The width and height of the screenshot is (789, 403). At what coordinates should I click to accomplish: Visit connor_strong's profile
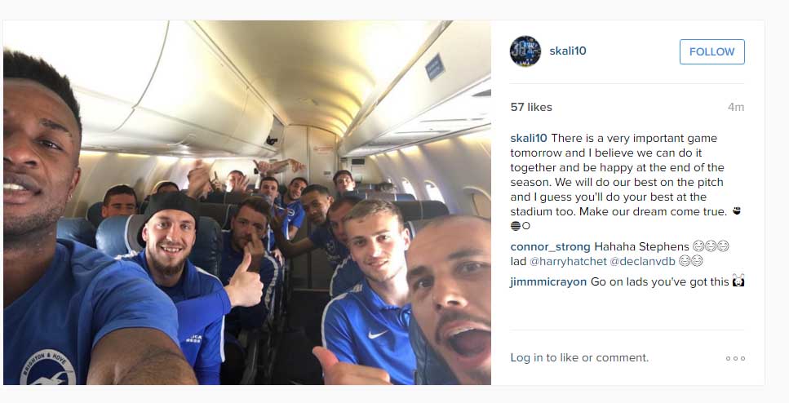[x=550, y=246]
